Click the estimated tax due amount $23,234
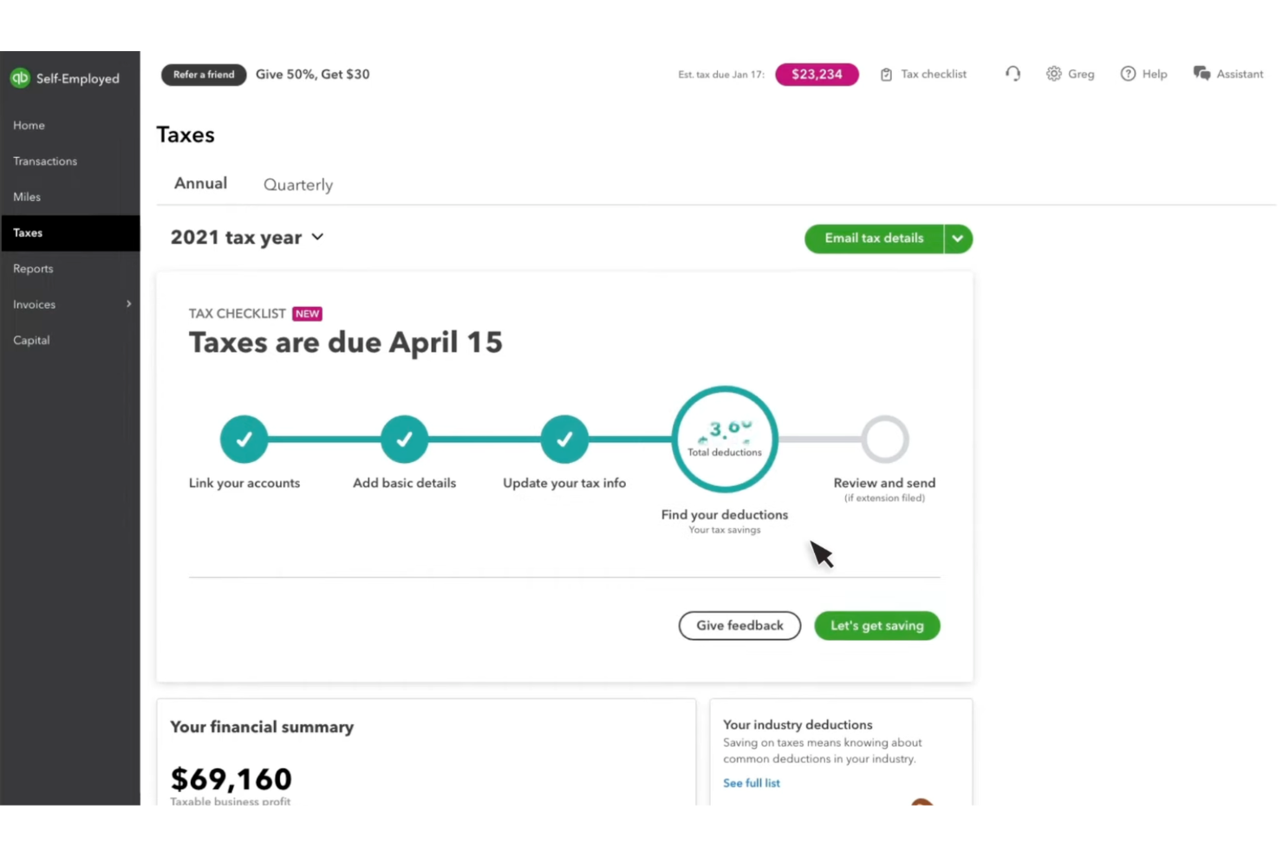The width and height of the screenshot is (1283, 856). (817, 74)
